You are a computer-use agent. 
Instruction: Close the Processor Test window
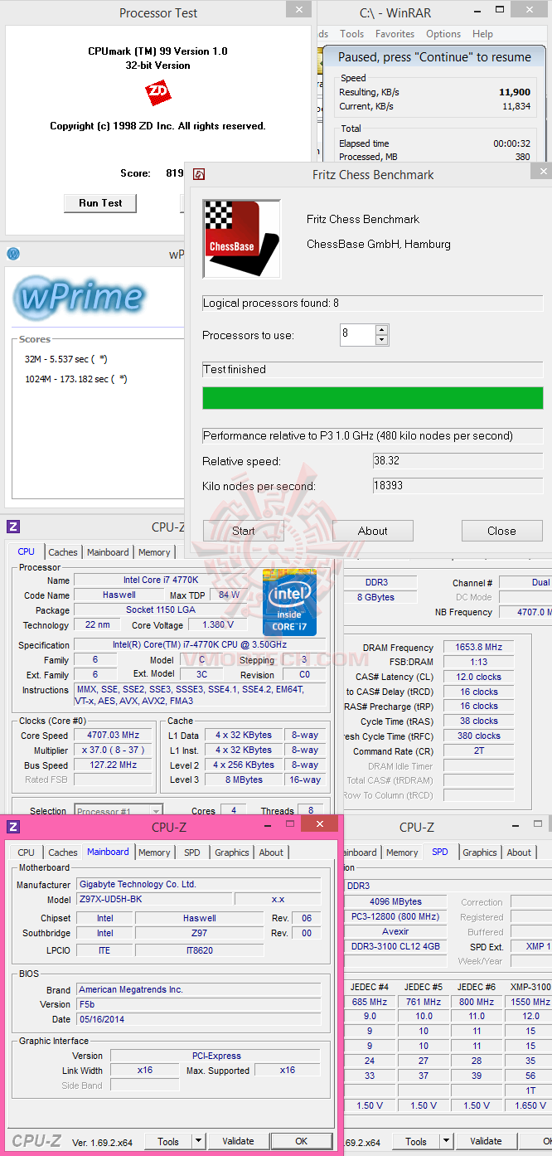[299, 9]
